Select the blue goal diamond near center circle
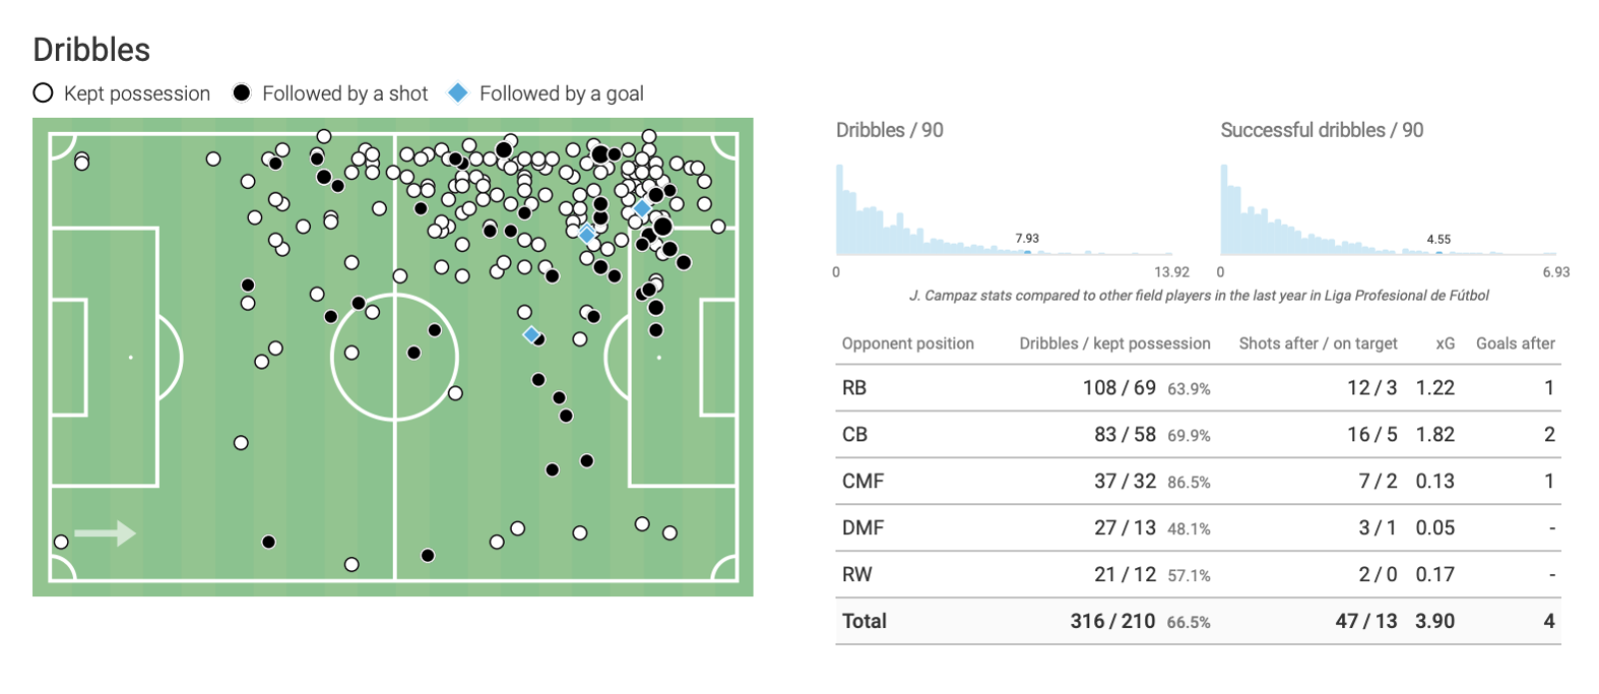 coord(532,335)
